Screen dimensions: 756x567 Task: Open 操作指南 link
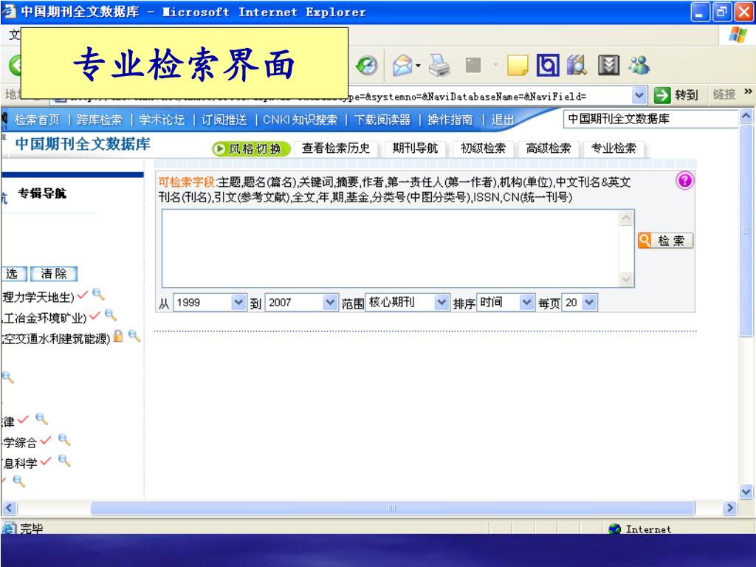[450, 120]
